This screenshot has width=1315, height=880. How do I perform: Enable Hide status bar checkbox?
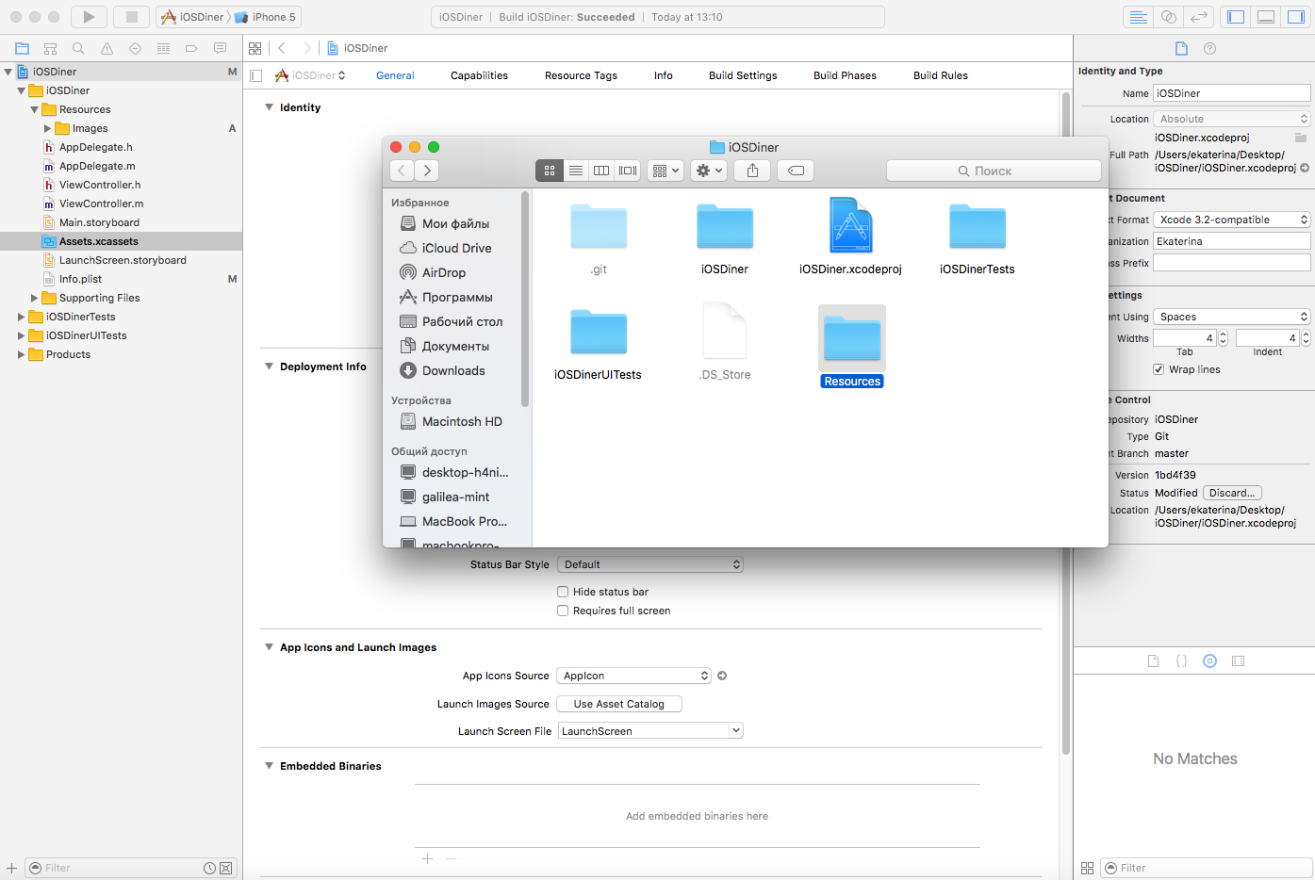pyautogui.click(x=563, y=592)
